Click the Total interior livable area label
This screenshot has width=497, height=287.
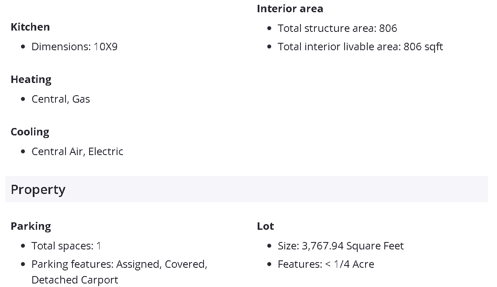click(x=339, y=47)
